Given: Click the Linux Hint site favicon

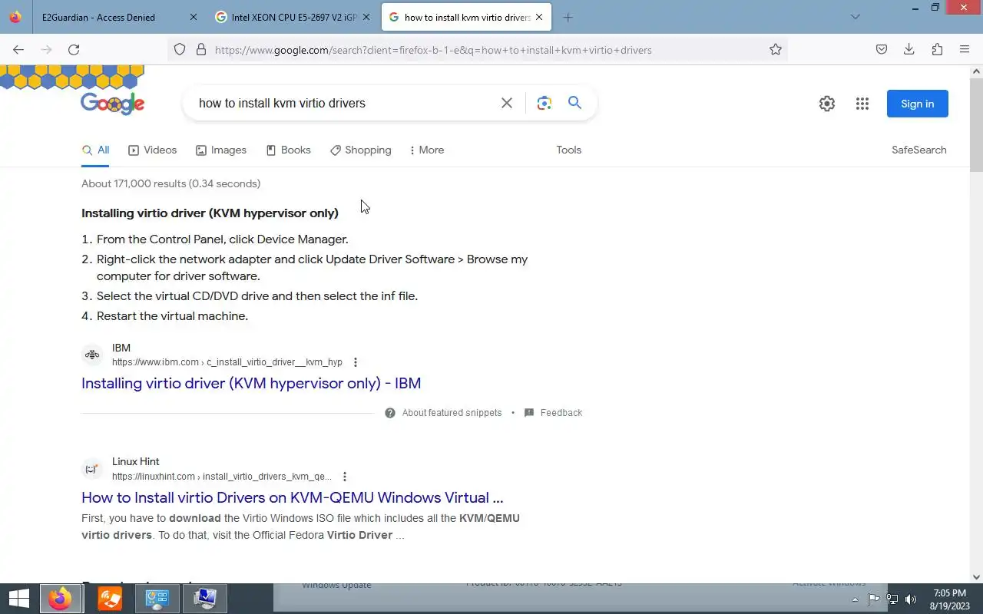Looking at the screenshot, I should tap(92, 469).
